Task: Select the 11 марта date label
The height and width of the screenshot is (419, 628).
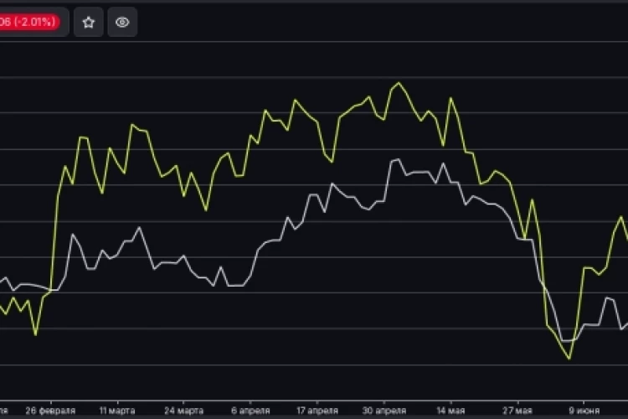Action: tap(117, 411)
